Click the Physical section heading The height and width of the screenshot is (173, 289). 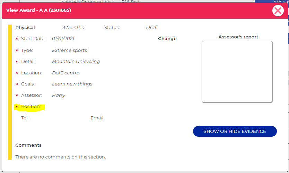pyautogui.click(x=25, y=28)
